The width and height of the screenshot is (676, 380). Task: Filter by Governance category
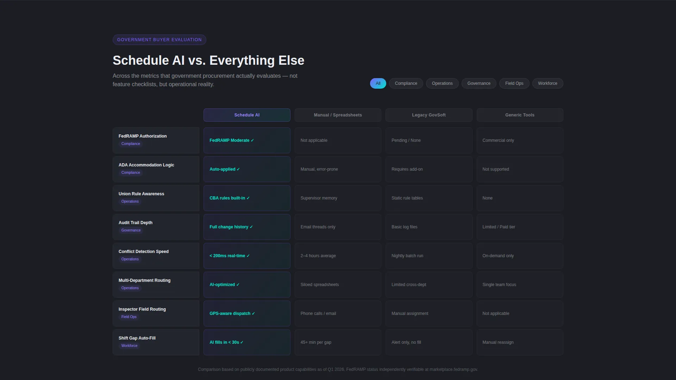coord(479,83)
